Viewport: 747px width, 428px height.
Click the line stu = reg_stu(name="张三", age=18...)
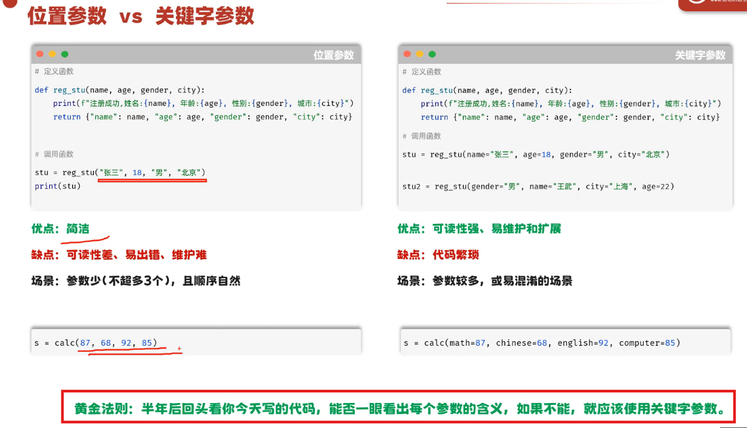[536, 154]
